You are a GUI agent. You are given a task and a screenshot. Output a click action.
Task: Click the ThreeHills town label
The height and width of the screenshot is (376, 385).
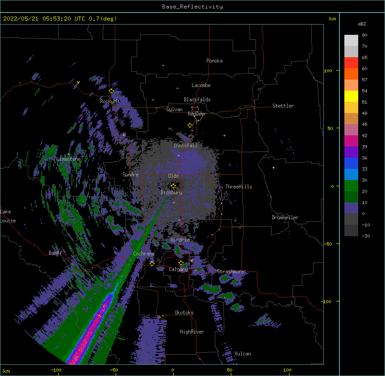coord(239,187)
